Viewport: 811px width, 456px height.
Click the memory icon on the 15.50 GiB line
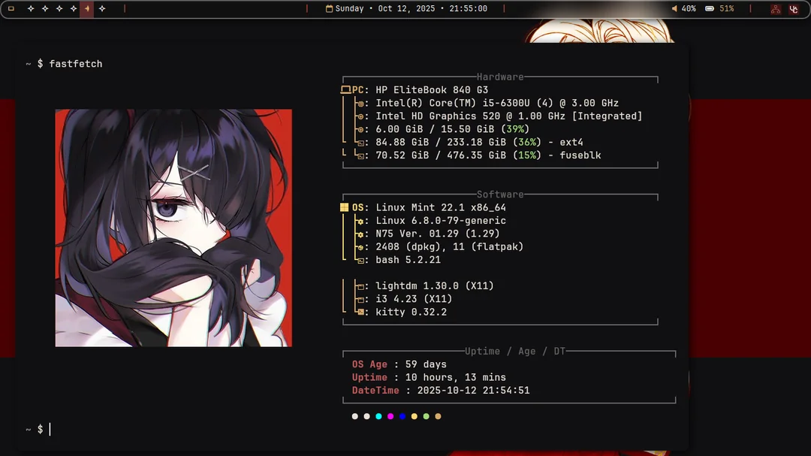tap(360, 129)
